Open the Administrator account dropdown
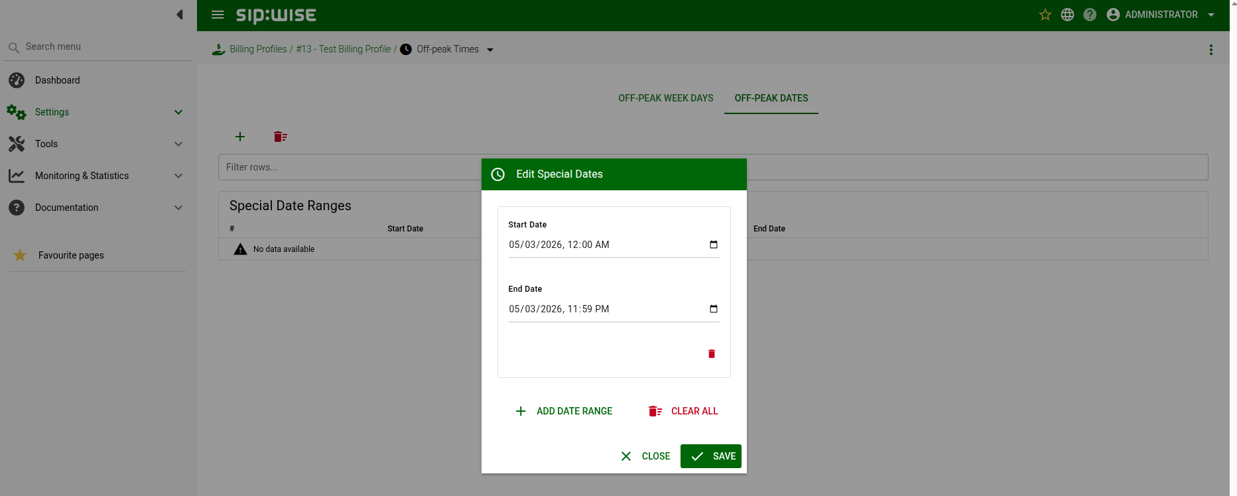This screenshot has width=1237, height=496. [x=1161, y=15]
